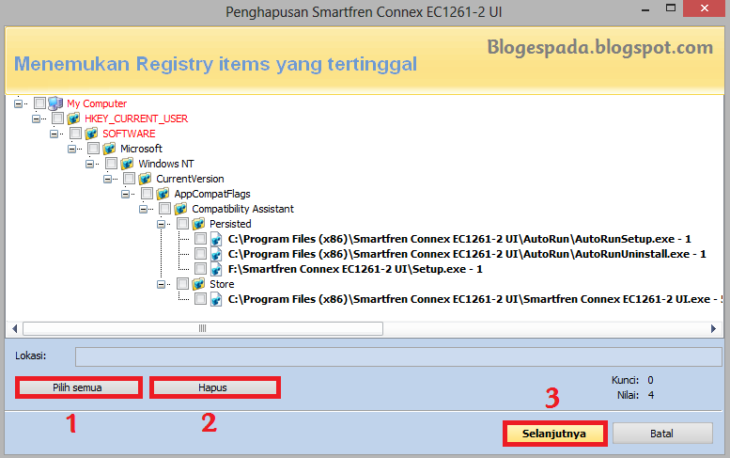Click the CurrentVersion folder icon
The height and width of the screenshot is (458, 730).
click(x=145, y=179)
